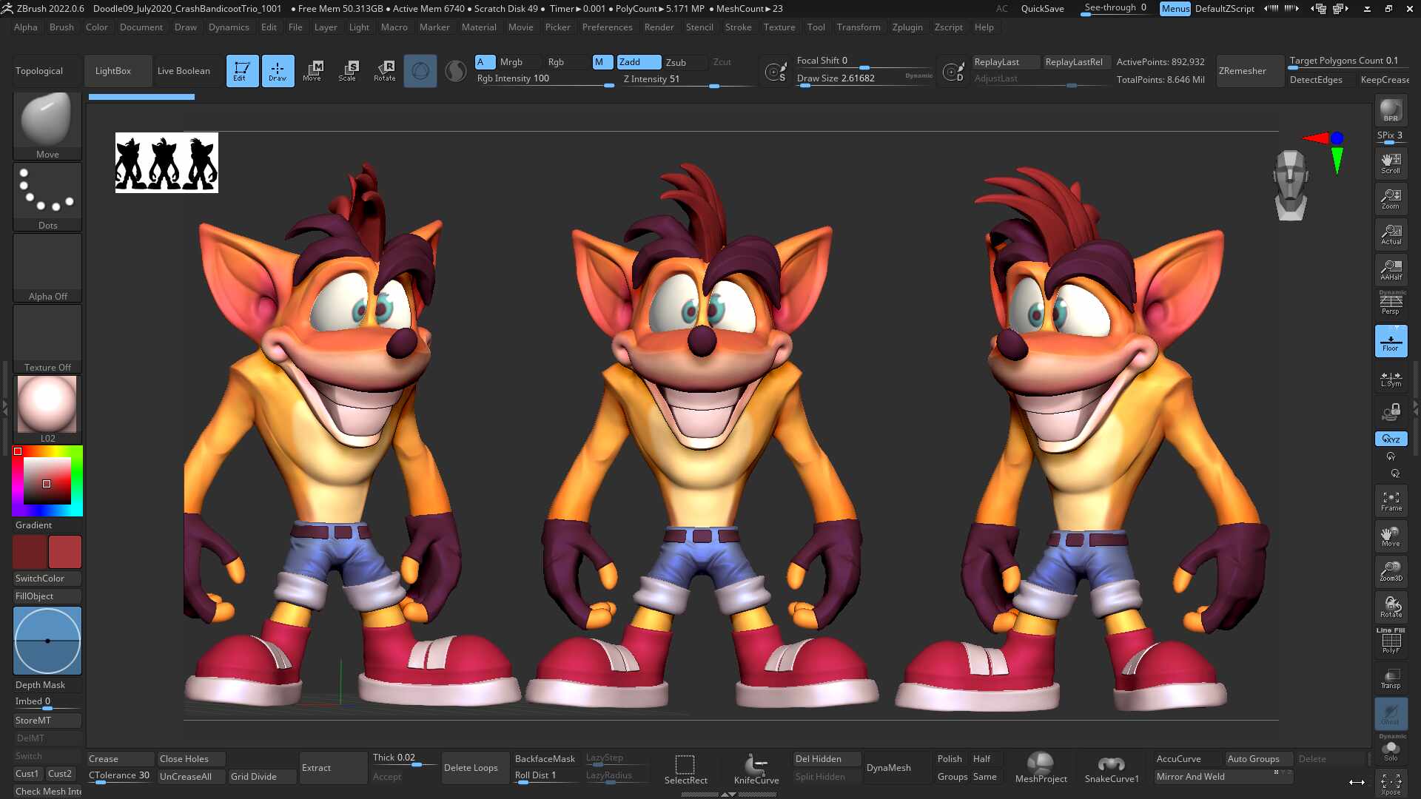
Task: Toggle Solo mode
Action: (x=1391, y=750)
